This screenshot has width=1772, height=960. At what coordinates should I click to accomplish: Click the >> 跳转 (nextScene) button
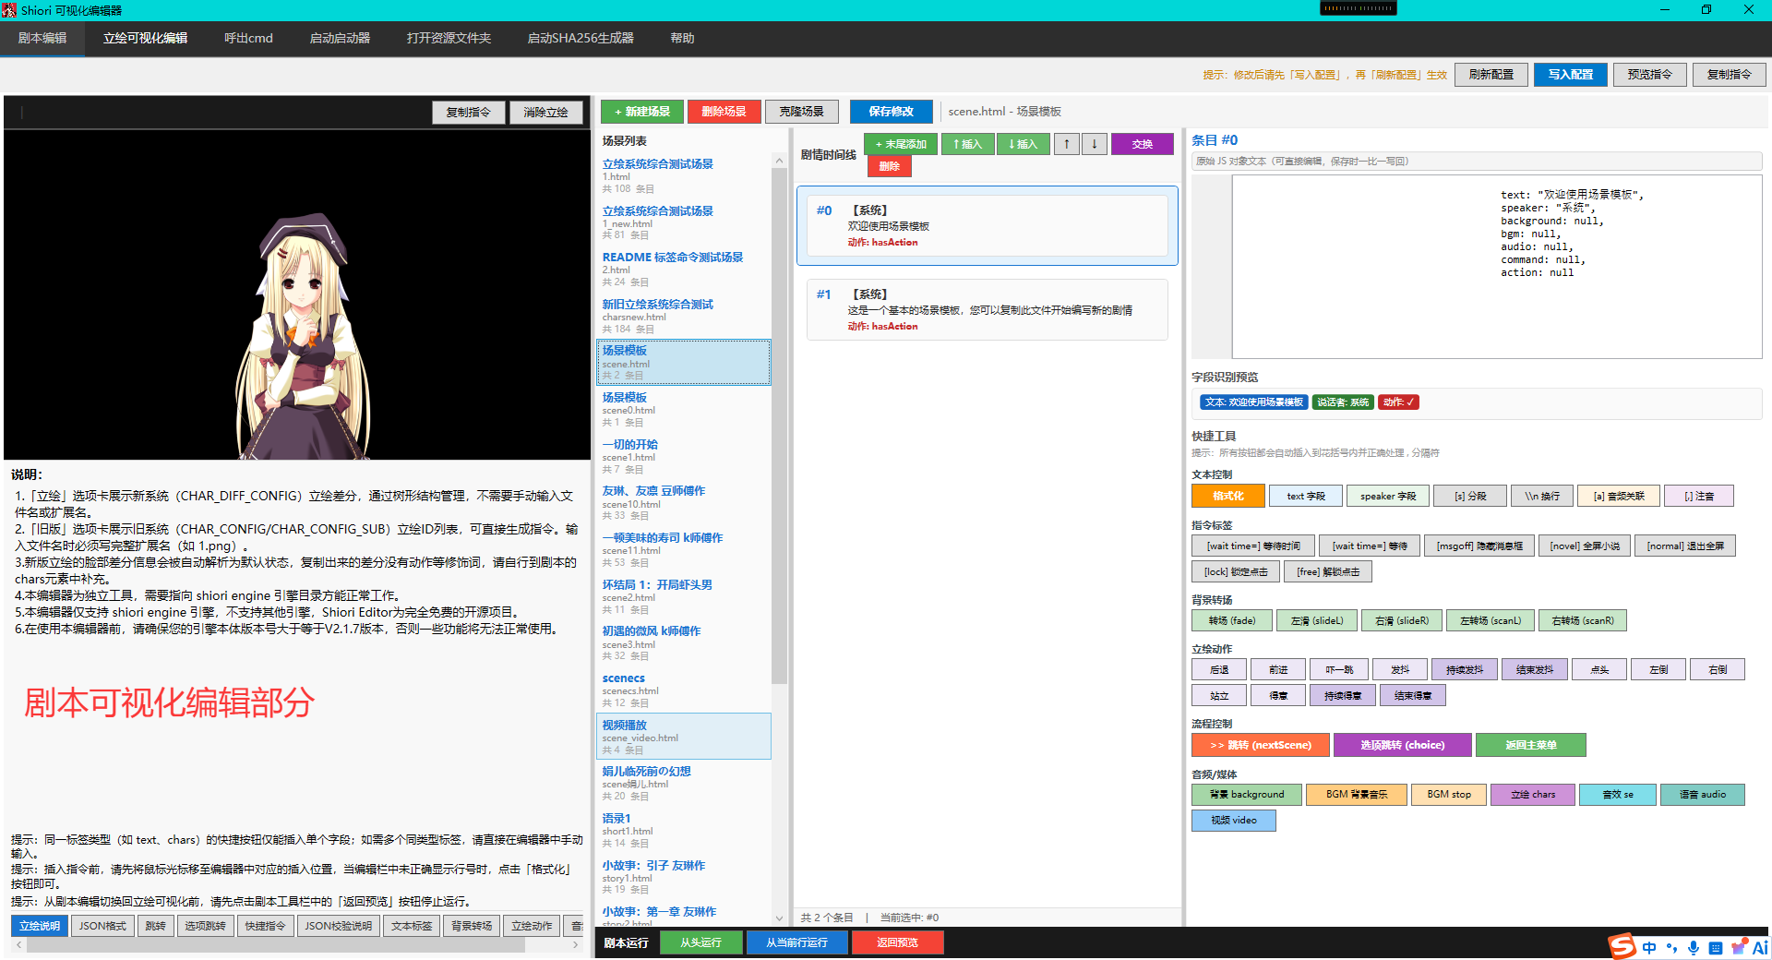click(x=1261, y=745)
